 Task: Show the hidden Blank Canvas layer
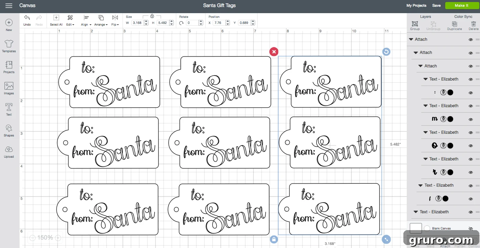[471, 228]
